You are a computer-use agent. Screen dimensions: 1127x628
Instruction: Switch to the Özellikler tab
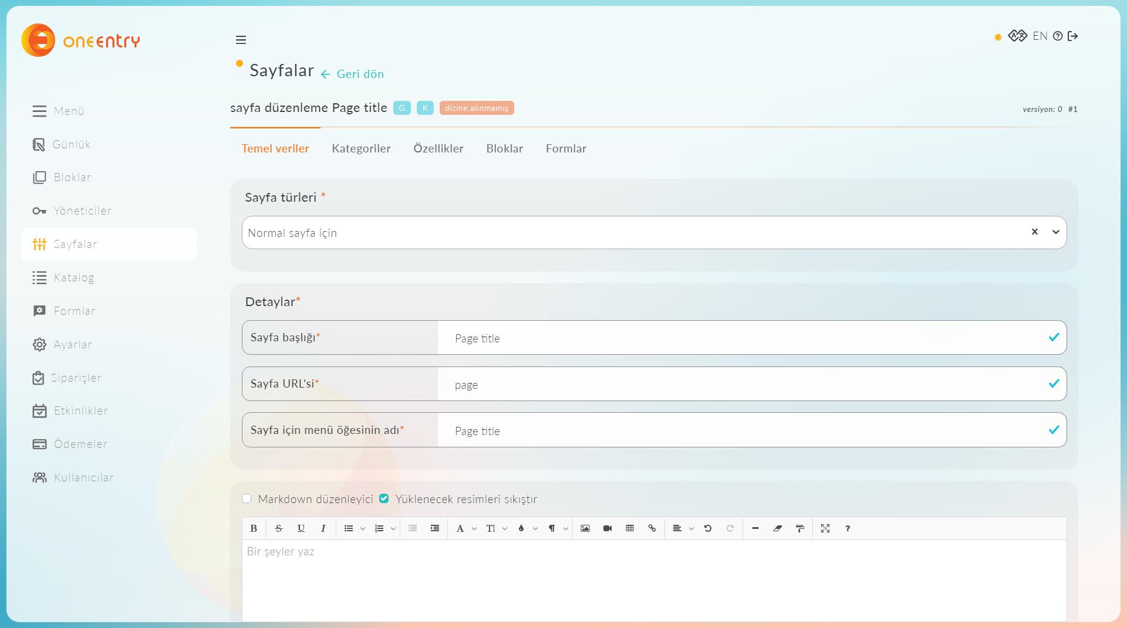tap(438, 148)
